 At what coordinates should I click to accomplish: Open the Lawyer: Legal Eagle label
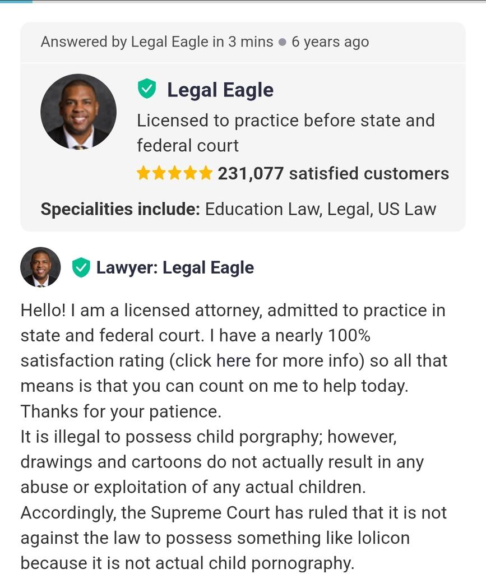[175, 268]
